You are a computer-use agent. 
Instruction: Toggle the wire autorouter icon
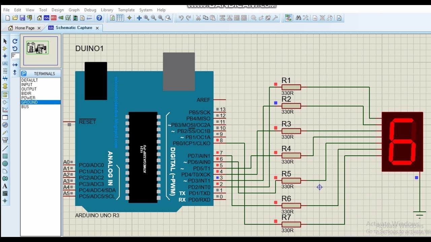pyautogui.click(x=289, y=18)
